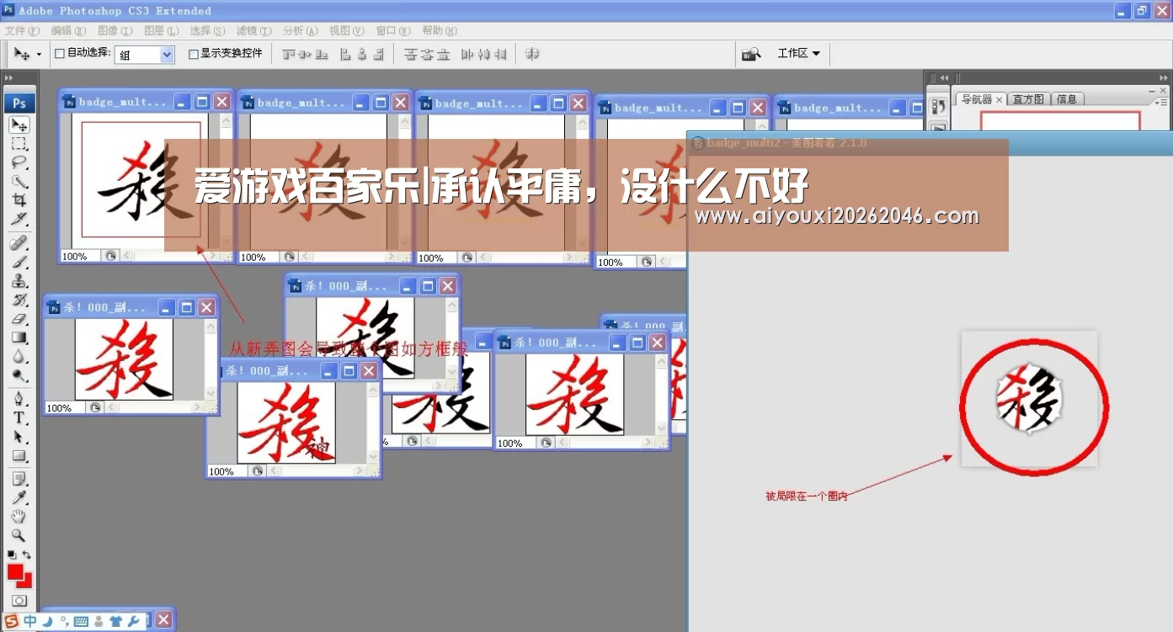Select the Hand tool
Viewport: 1173px width, 632px height.
pyautogui.click(x=19, y=517)
